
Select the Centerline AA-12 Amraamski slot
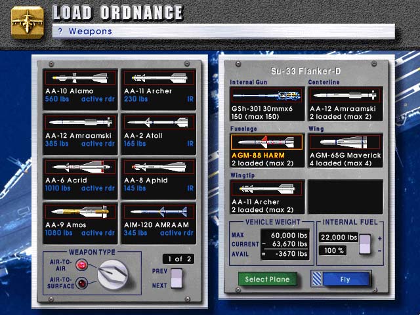click(346, 104)
